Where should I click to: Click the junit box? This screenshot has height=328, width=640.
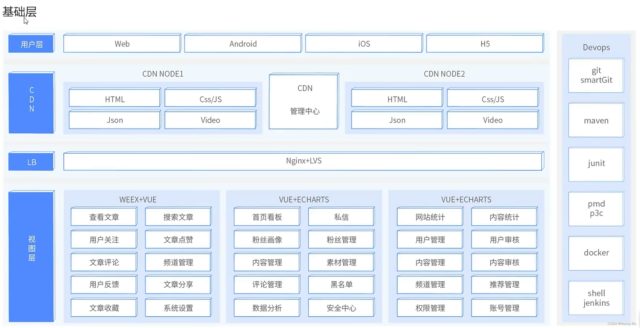pyautogui.click(x=596, y=164)
